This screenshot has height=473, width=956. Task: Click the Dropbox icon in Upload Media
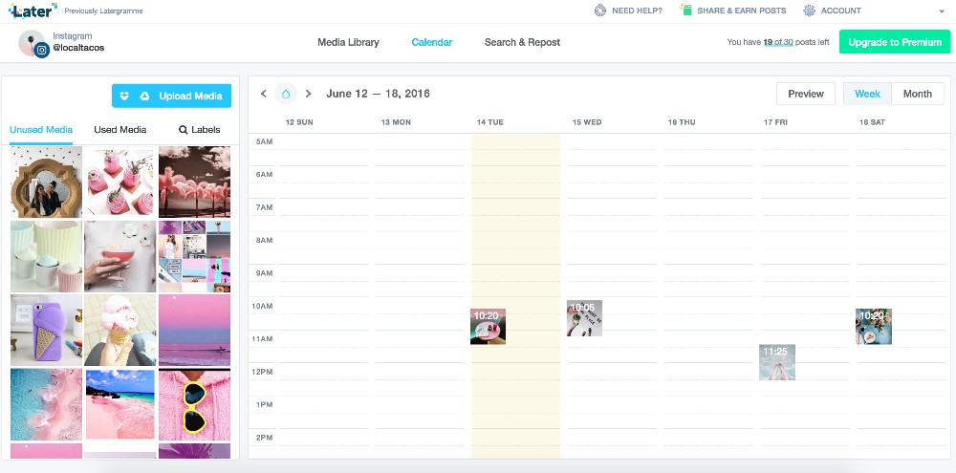(x=125, y=96)
